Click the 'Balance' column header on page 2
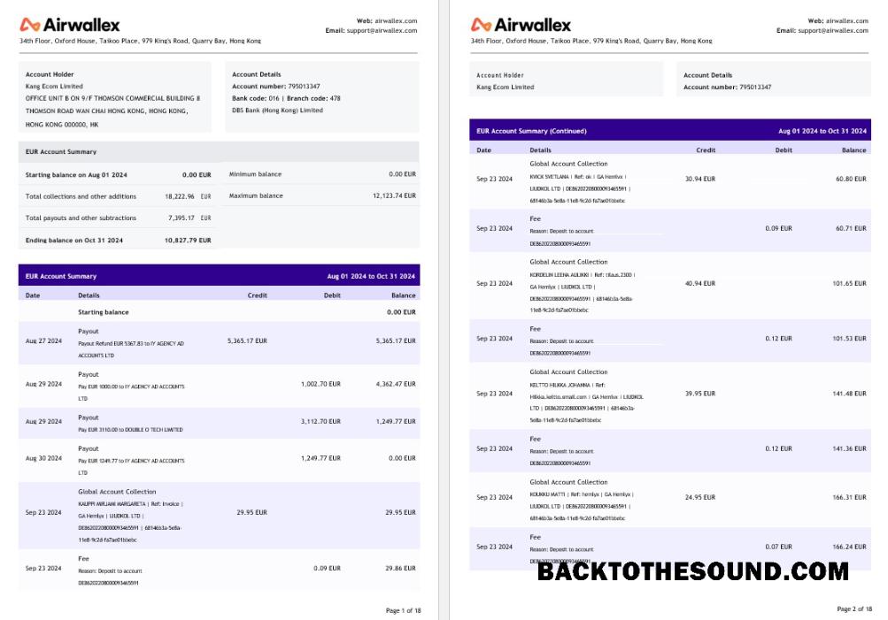 (854, 150)
